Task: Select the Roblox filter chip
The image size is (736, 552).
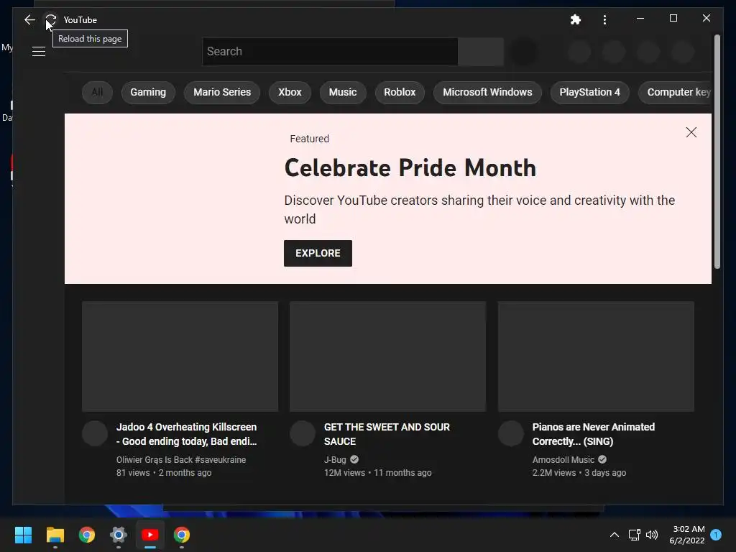Action: click(x=400, y=92)
